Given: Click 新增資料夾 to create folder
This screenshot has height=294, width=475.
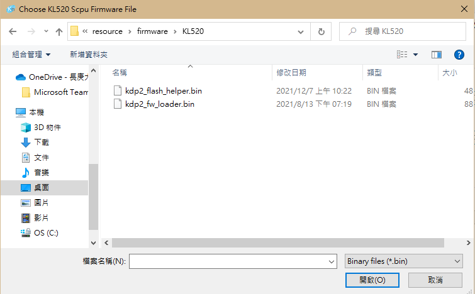Looking at the screenshot, I should [x=89, y=55].
